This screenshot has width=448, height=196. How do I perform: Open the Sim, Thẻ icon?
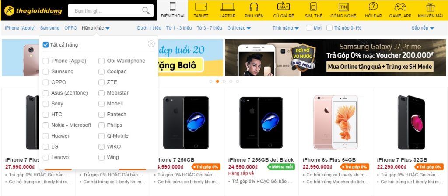[x=313, y=7]
